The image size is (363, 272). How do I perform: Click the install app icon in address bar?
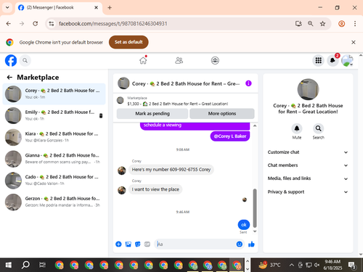(x=298, y=24)
